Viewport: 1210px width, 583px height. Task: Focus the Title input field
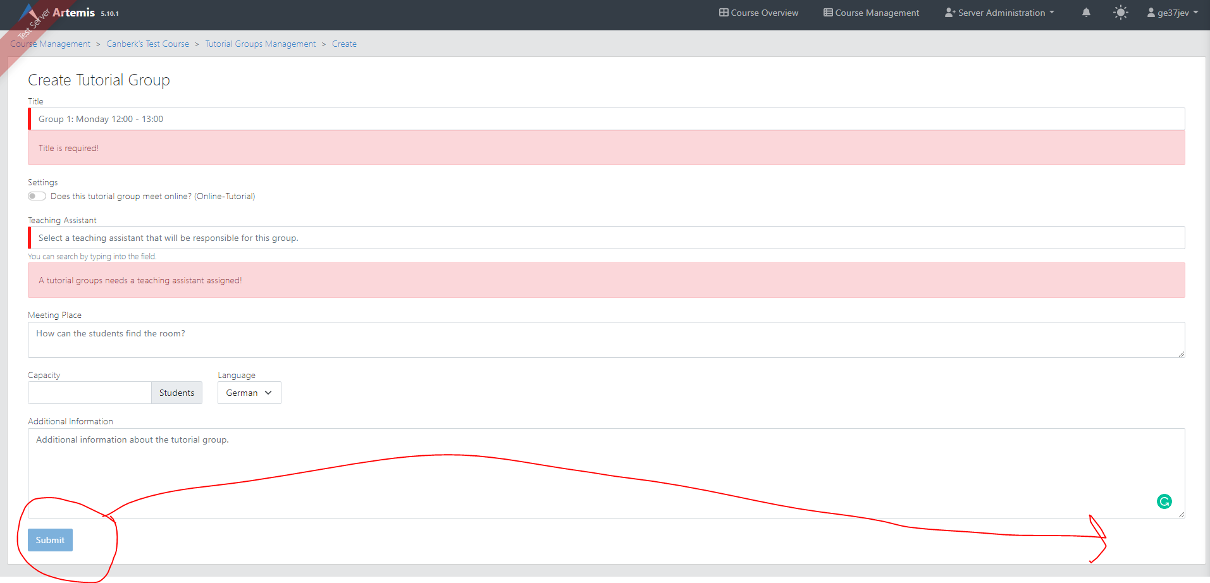tap(607, 119)
